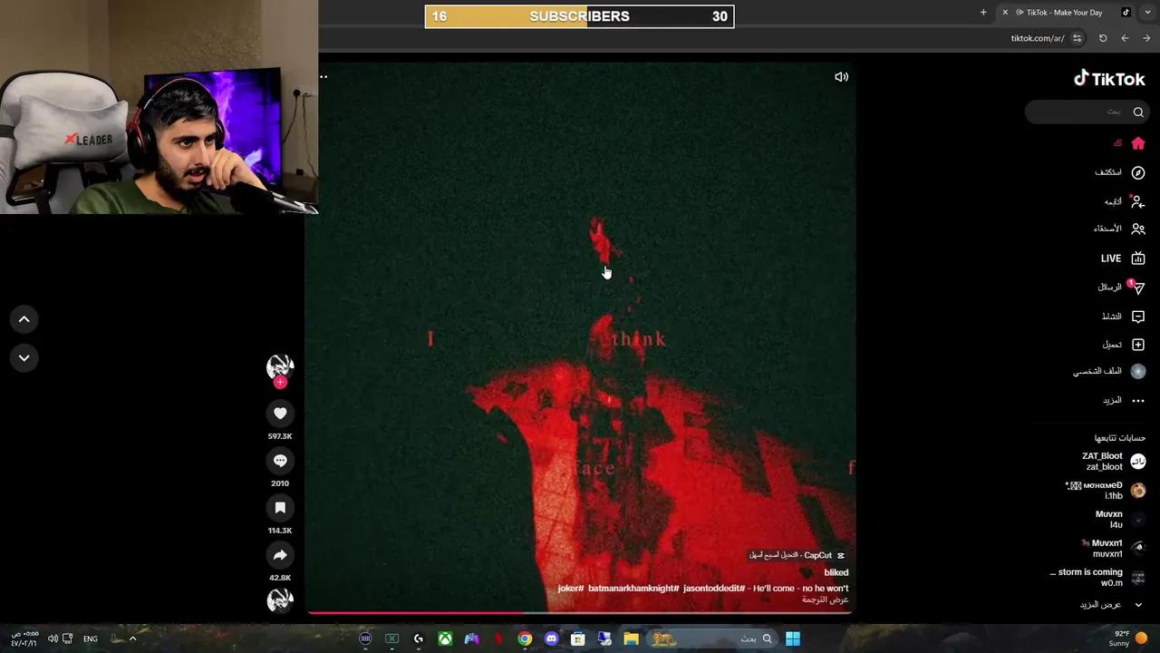Open the Activity notifications page
1160x653 pixels.
tap(1124, 317)
